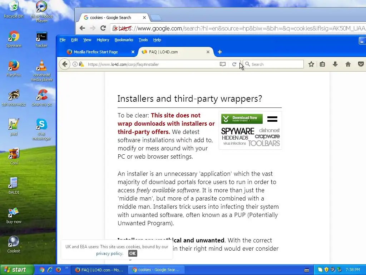Open the Firefox Bookmarks menu
The image size is (366, 275).
coord(124,40)
